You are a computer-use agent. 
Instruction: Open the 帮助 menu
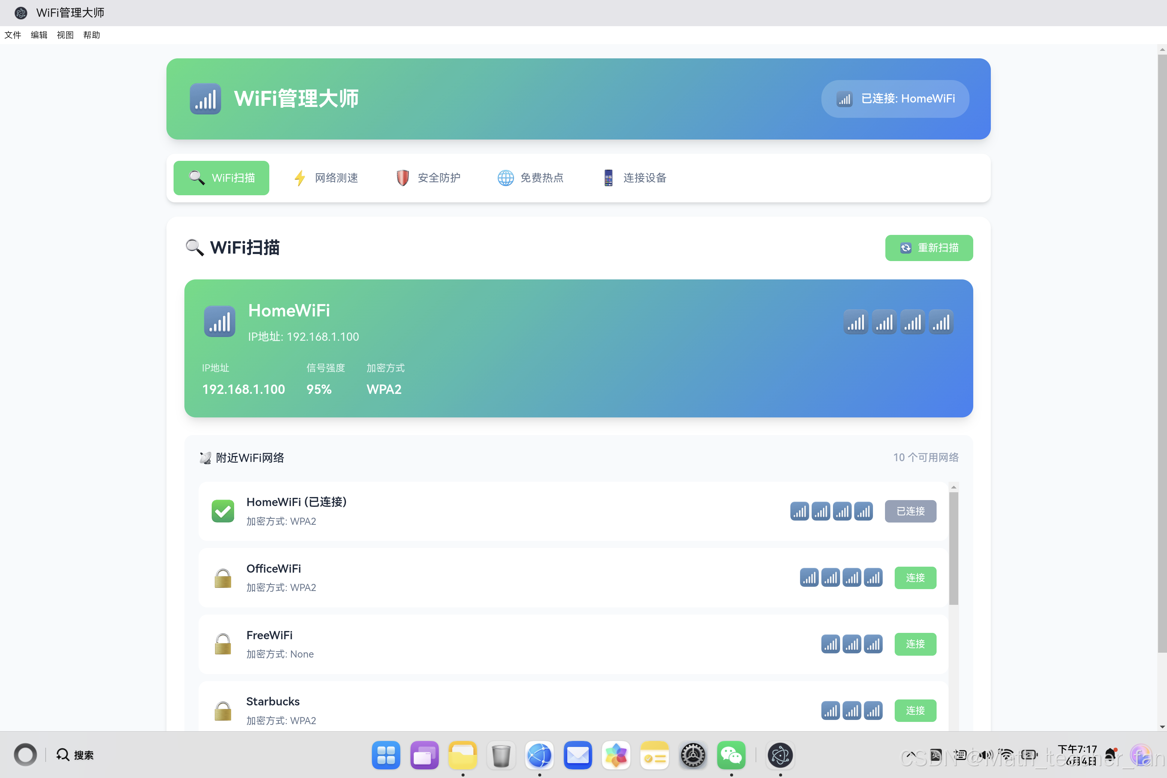click(x=92, y=35)
